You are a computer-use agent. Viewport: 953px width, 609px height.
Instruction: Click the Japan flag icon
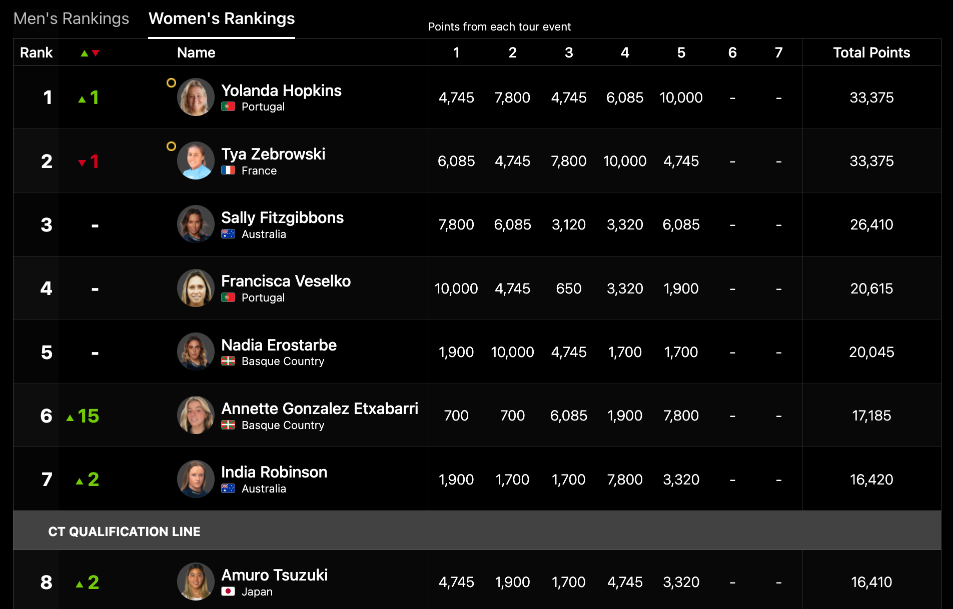(228, 591)
